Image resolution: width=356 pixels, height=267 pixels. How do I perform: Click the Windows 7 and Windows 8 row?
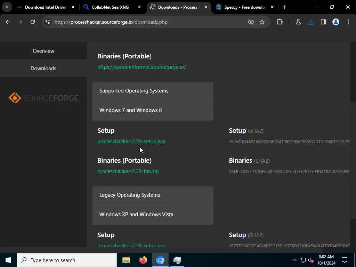153,110
